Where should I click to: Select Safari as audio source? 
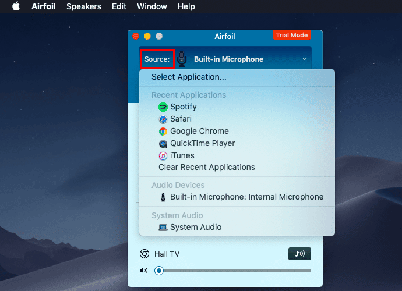(237, 119)
